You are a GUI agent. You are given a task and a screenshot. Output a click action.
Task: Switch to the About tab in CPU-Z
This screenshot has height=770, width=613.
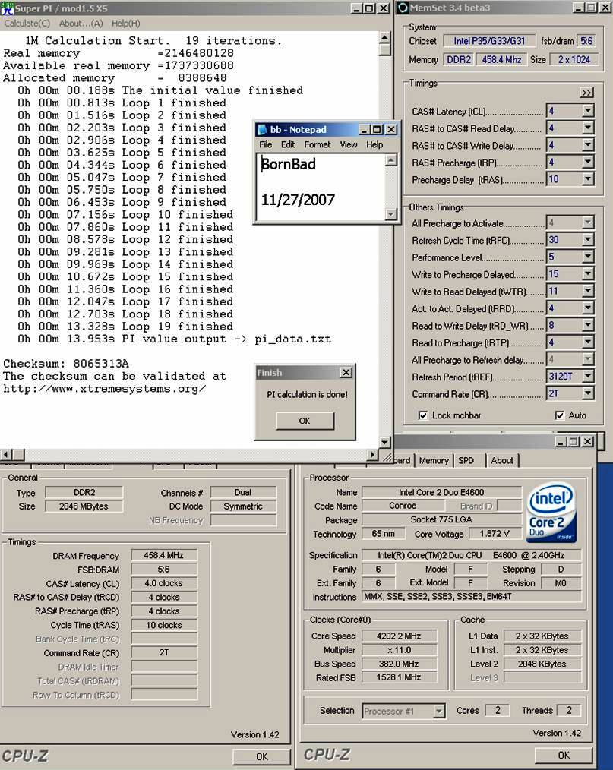point(501,461)
